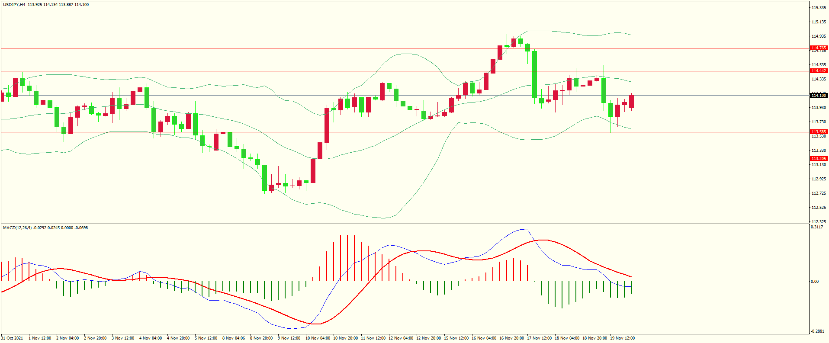The image size is (829, 343).
Task: Click the 4 Nov 20:00 time label
Action: 178,338
